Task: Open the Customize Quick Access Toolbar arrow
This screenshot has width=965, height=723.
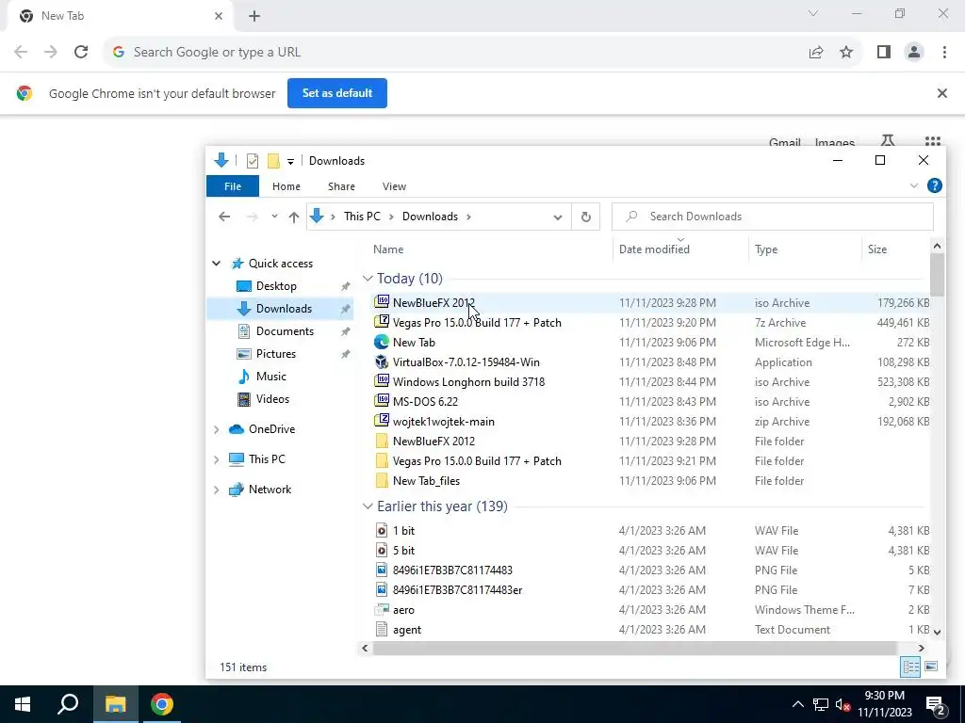Action: click(x=290, y=162)
